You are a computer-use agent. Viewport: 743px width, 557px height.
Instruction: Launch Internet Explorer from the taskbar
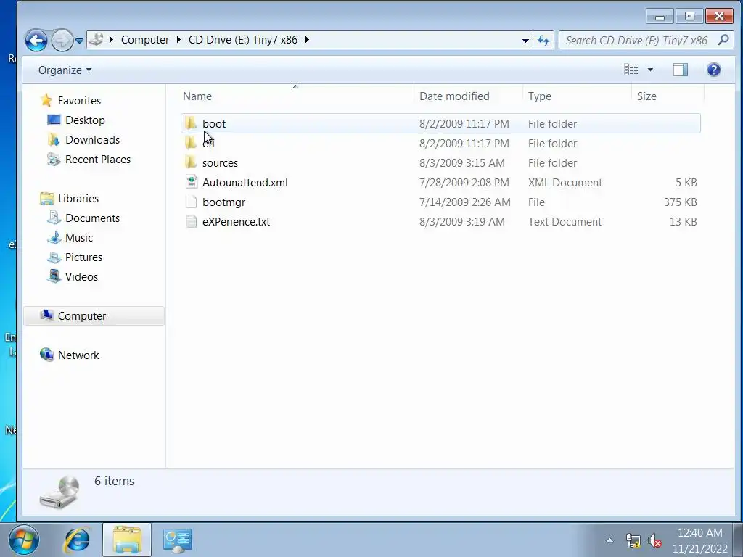tap(77, 540)
